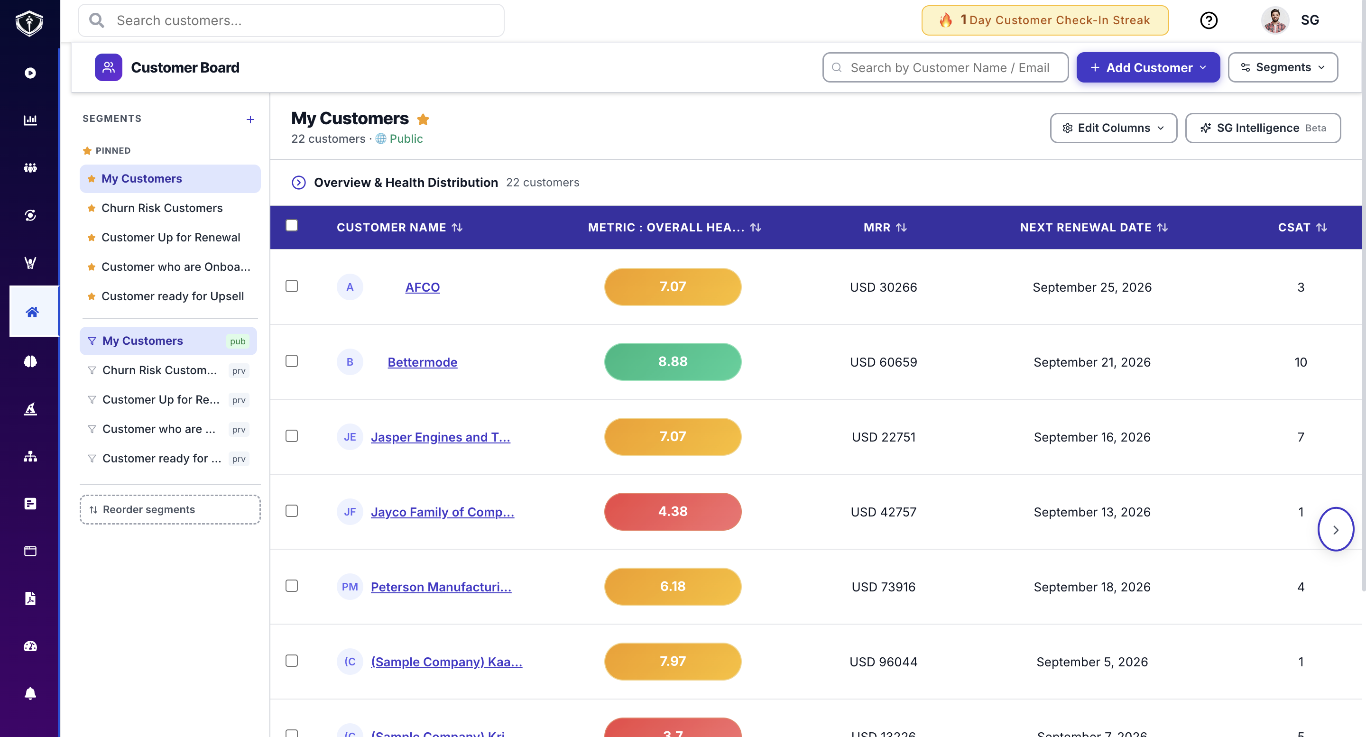Click the green 8.88 health score pill
Image resolution: width=1366 pixels, height=737 pixels.
(673, 361)
